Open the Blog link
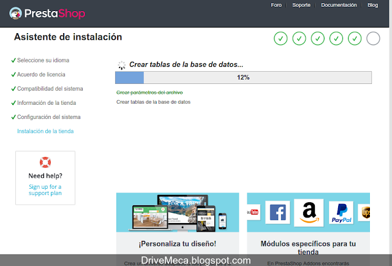Screen dimensions: 392x266 [x=372, y=5]
